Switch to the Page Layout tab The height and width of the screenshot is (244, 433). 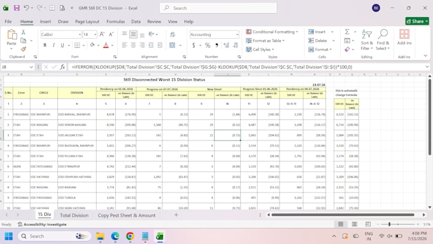click(87, 22)
